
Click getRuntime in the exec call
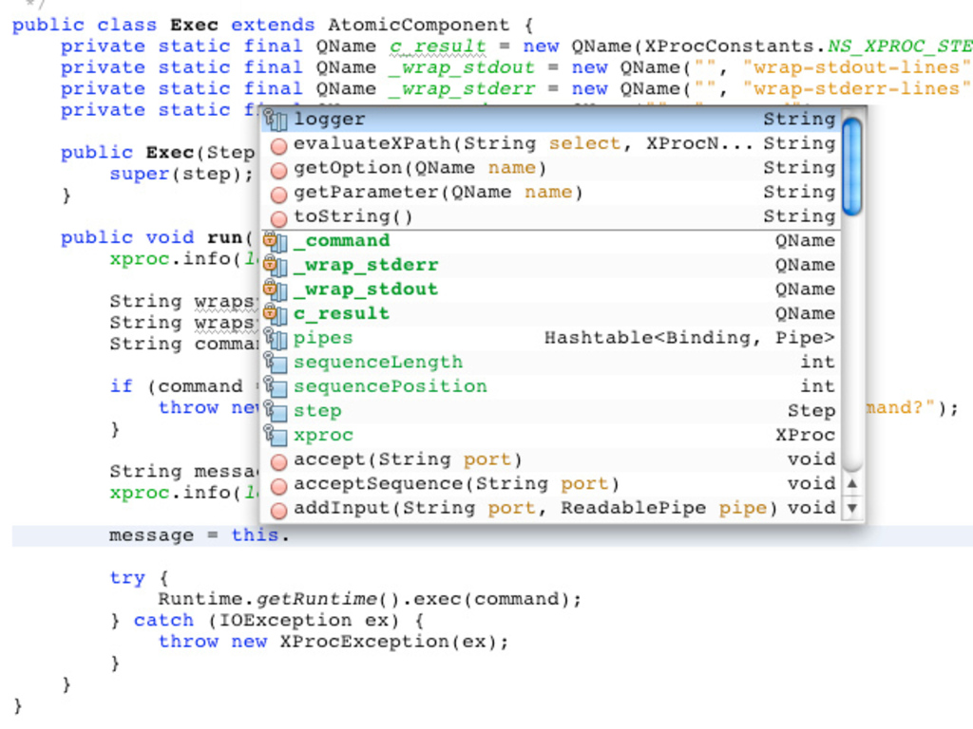pos(316,600)
